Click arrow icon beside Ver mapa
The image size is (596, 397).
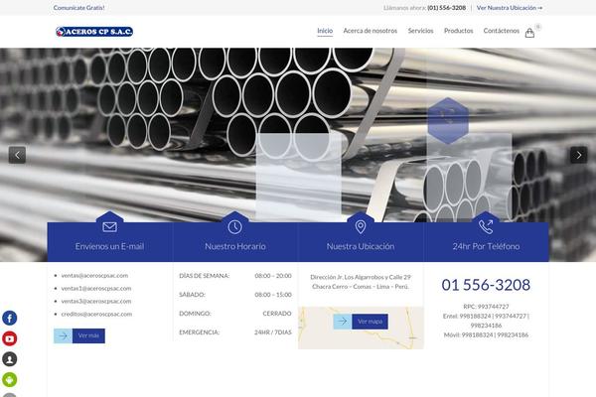coord(343,322)
